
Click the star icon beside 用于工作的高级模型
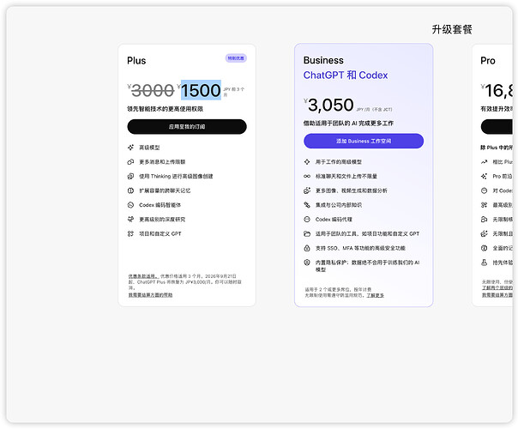[x=307, y=162]
